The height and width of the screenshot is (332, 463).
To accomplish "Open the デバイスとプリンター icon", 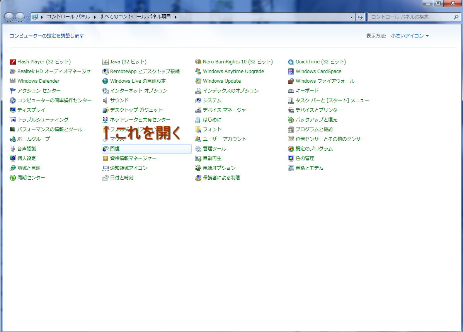I will [x=291, y=110].
